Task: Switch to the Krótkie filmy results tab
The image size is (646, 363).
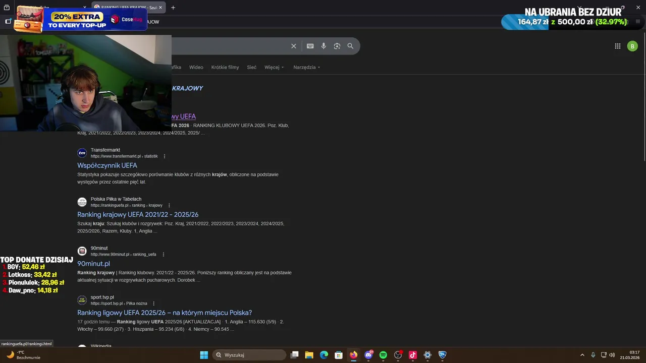Action: click(225, 67)
